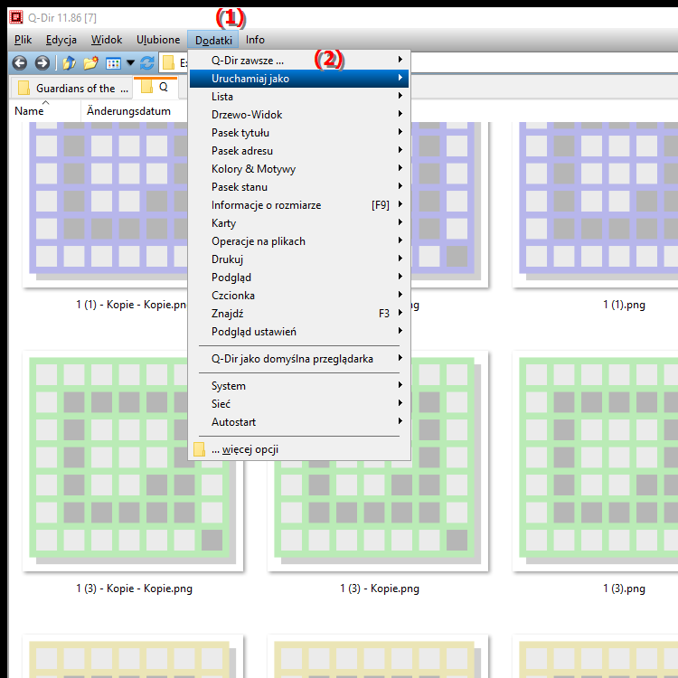Open the Znajdź F3 submenu
Image resolution: width=678 pixels, height=678 pixels.
pyautogui.click(x=299, y=314)
